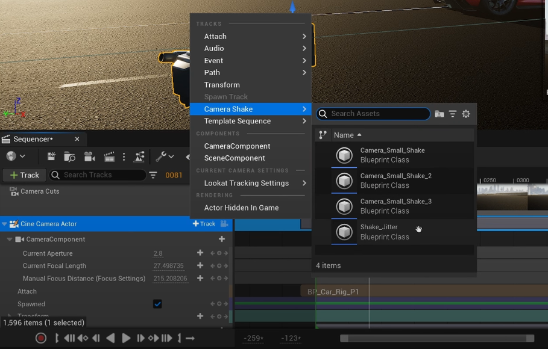This screenshot has width=548, height=349.
Task: Click the track filter icon by Search Tracks
Action: 153,175
